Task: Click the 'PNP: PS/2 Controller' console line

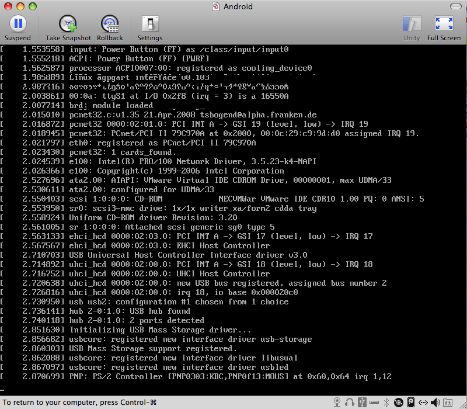Action: (x=230, y=376)
